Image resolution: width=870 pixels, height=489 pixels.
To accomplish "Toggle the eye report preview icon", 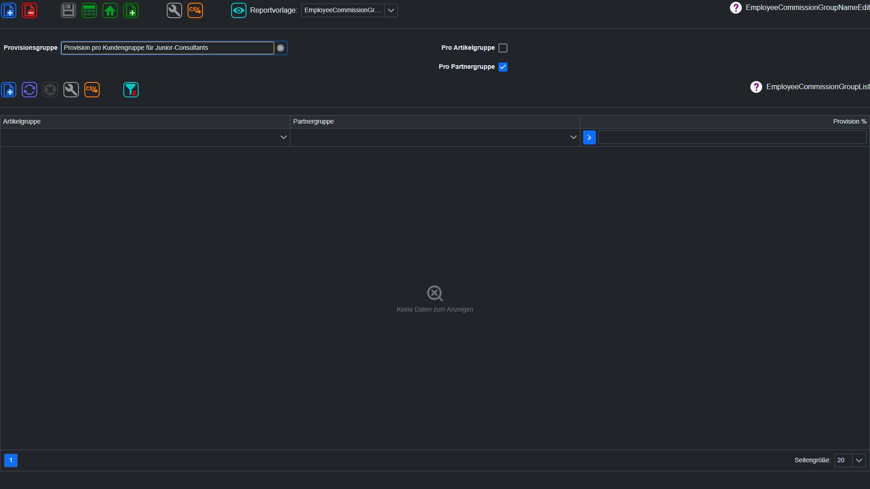I will (x=239, y=10).
